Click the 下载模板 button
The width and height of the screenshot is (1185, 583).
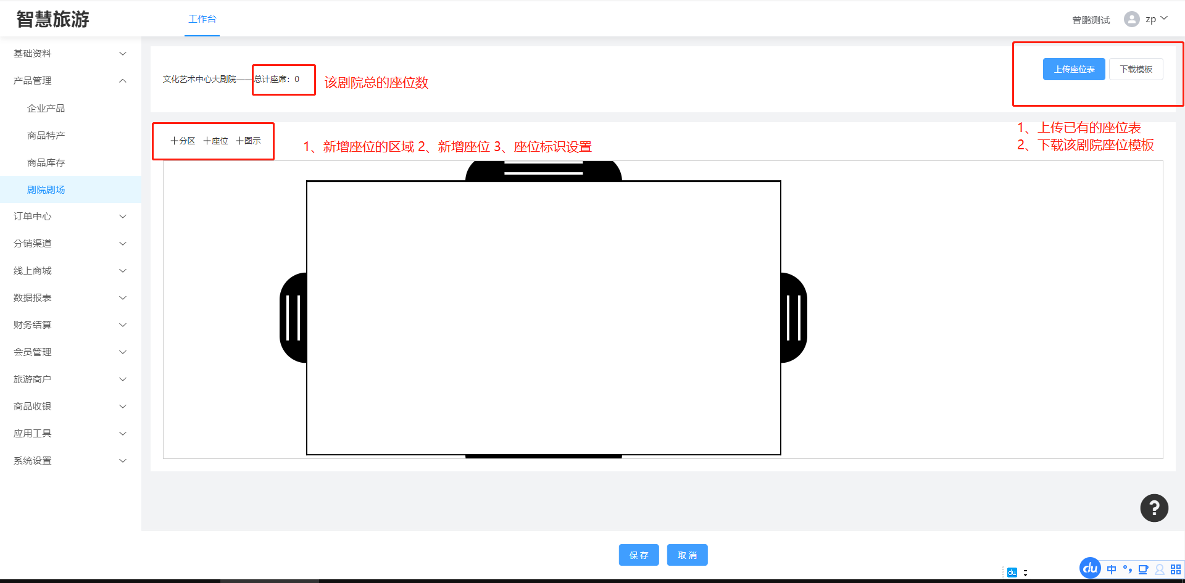coord(1136,69)
